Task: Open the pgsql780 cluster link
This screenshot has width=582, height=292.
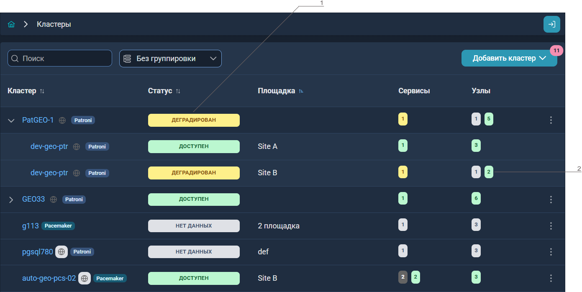Action: 38,252
